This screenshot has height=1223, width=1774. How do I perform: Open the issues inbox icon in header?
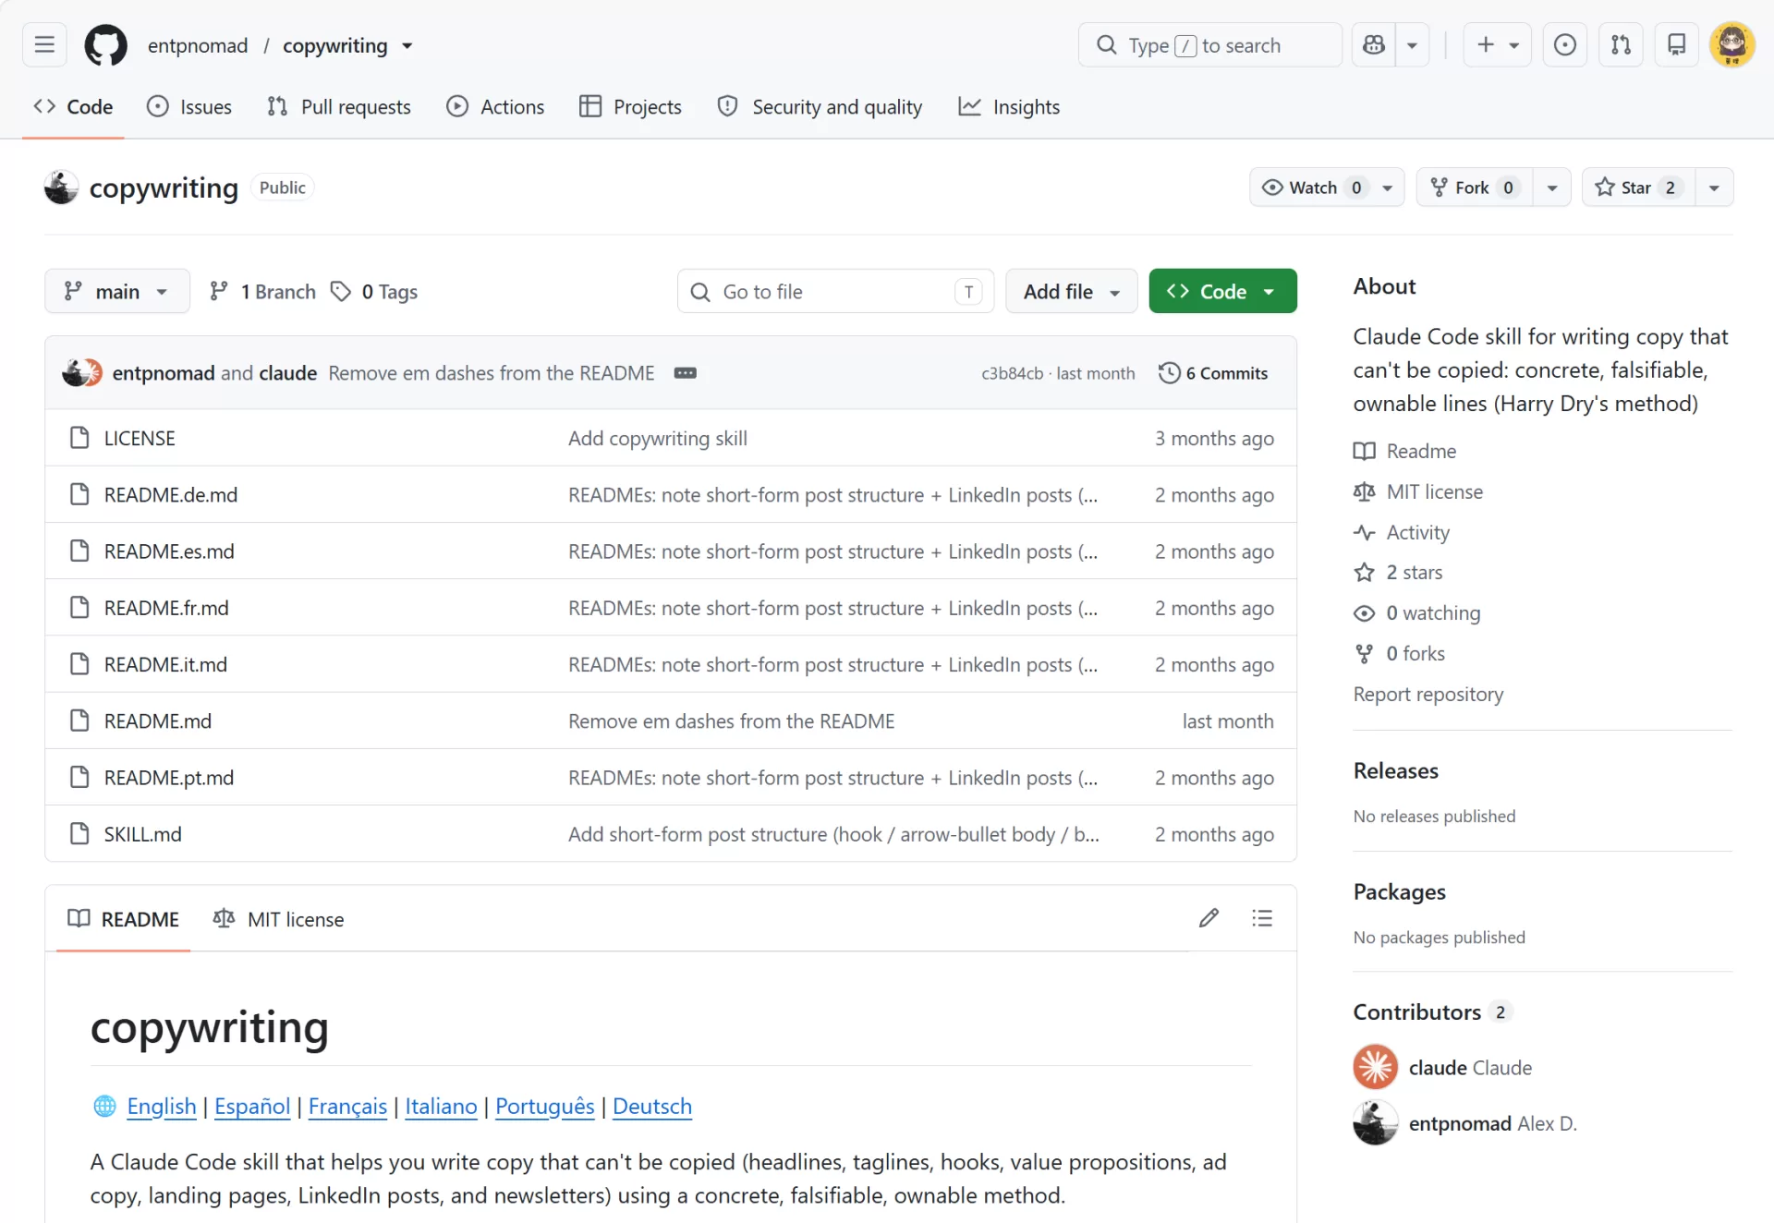tap(1564, 44)
